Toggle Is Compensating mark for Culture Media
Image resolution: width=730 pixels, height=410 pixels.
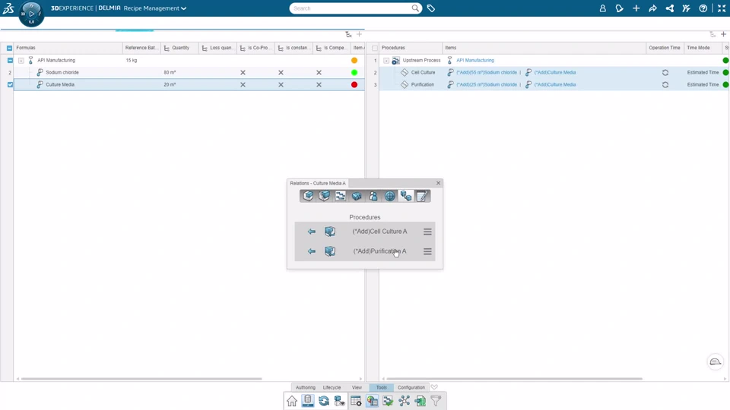[319, 84]
